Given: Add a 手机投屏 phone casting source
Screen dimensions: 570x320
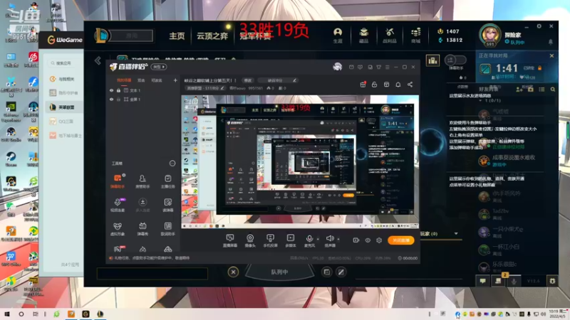Looking at the screenshot, I should (270, 240).
